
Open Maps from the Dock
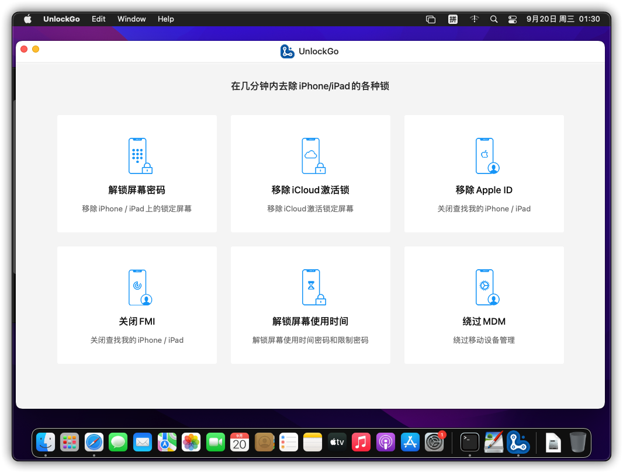167,442
